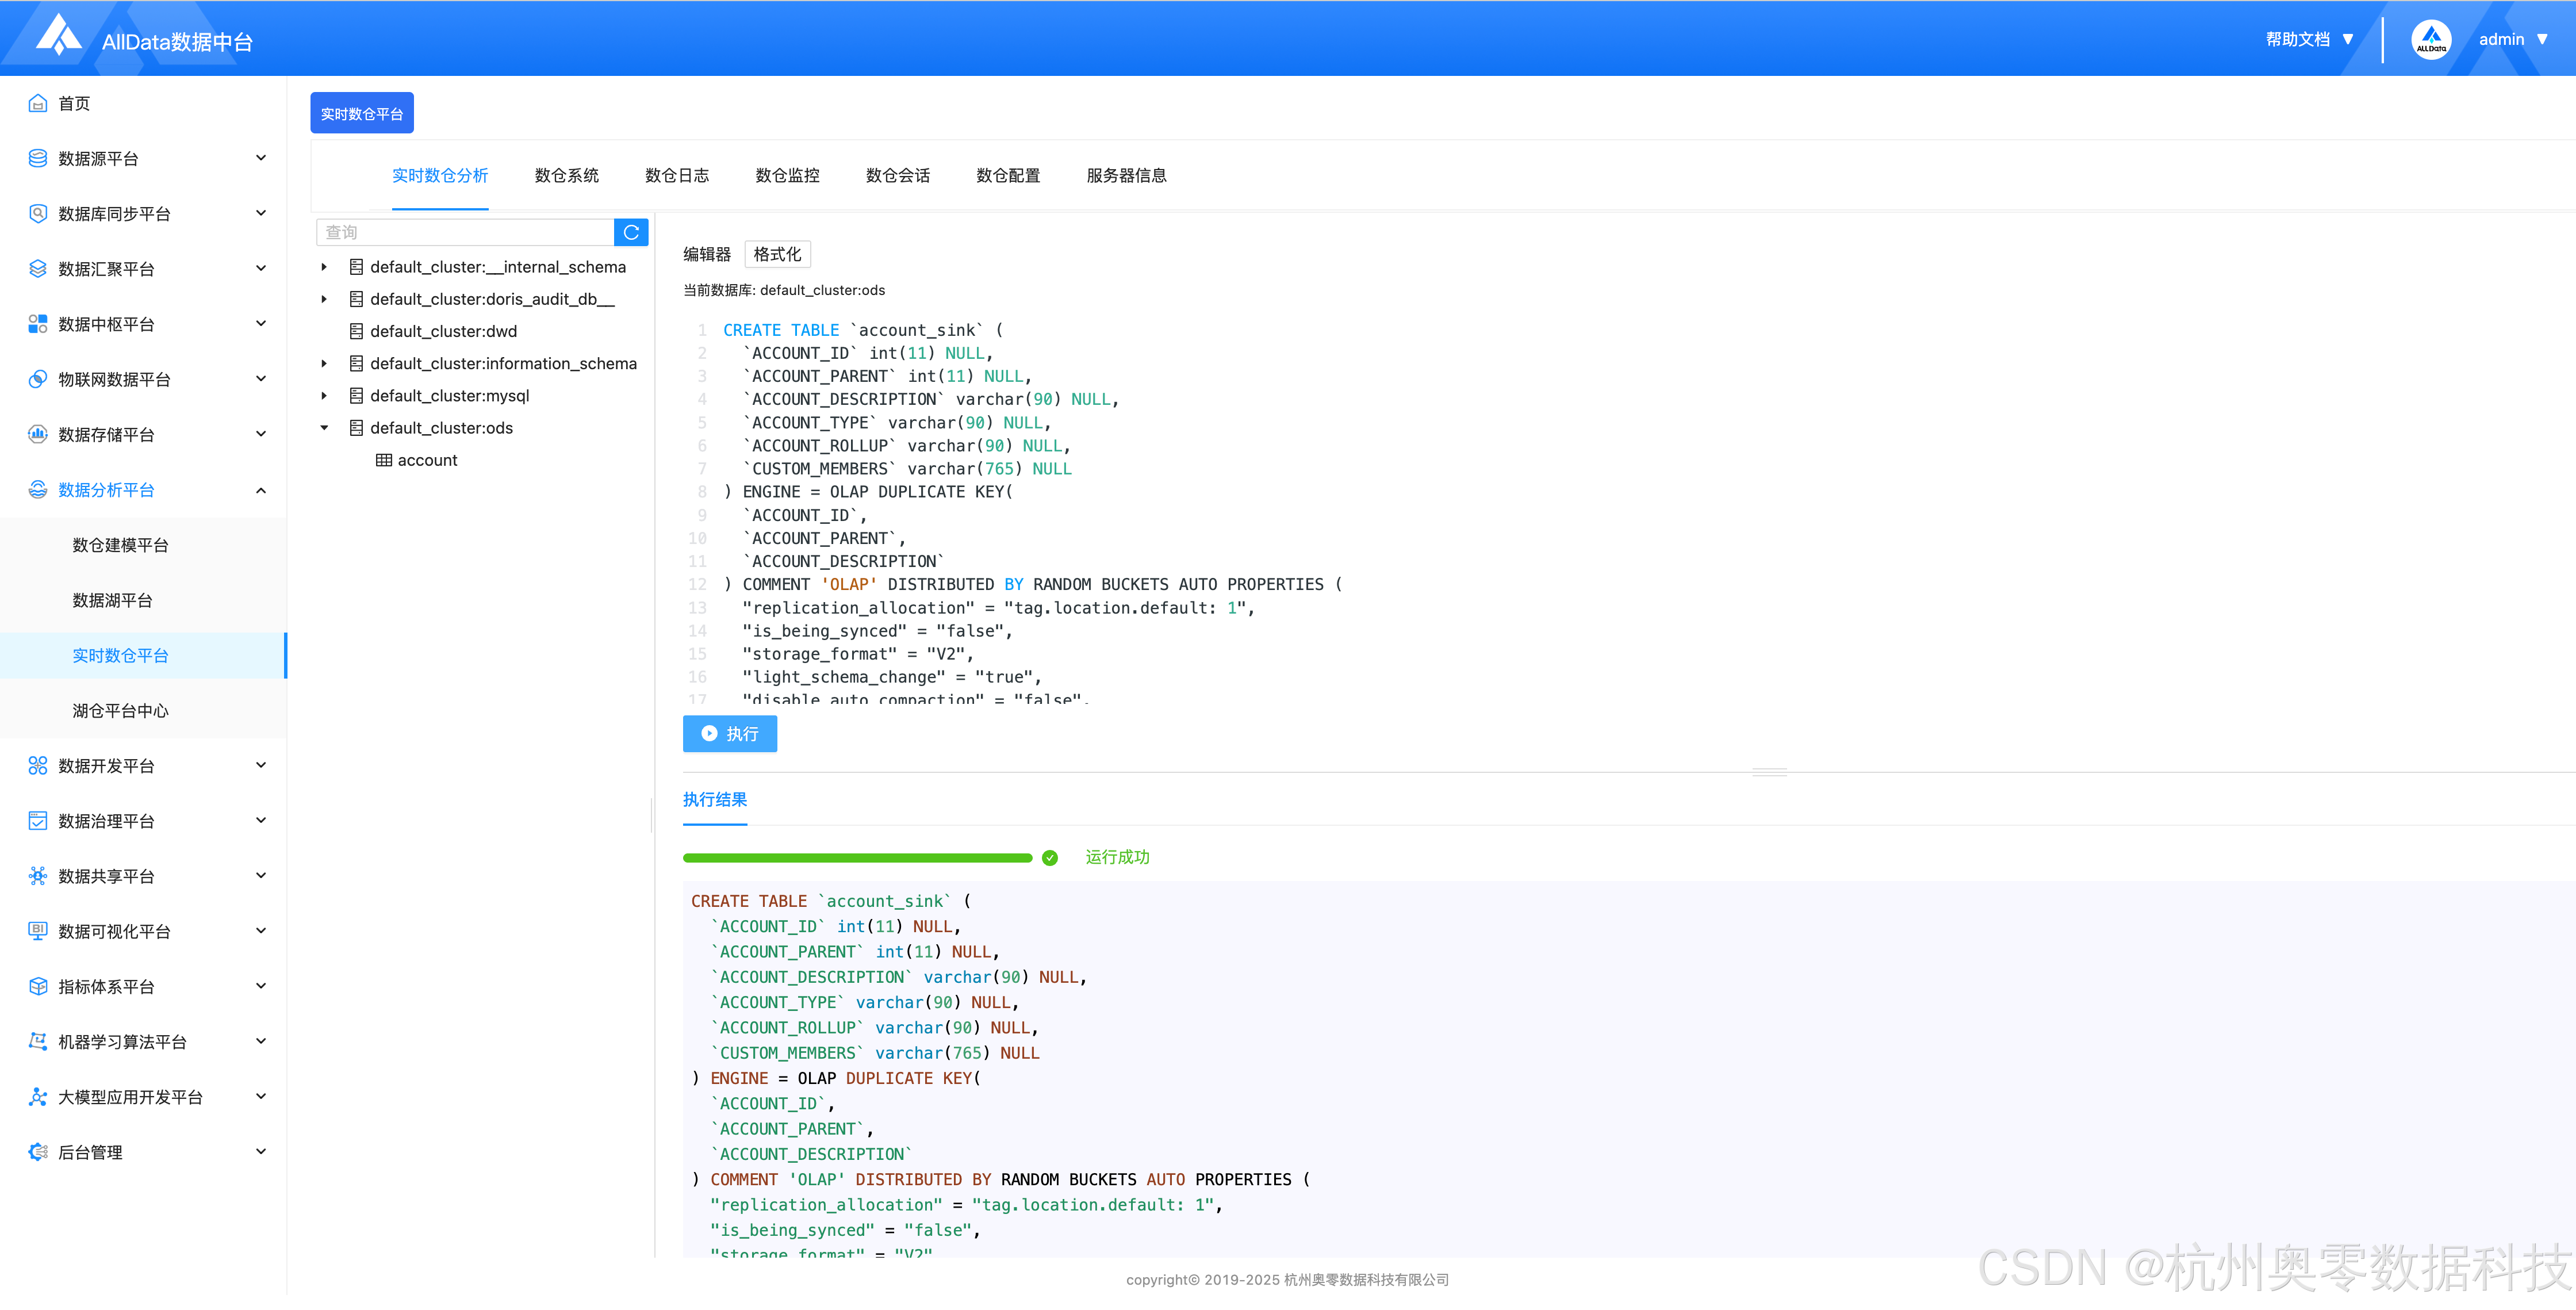
Task: Click the 数据开发平台 sidebar icon
Action: tap(38, 765)
